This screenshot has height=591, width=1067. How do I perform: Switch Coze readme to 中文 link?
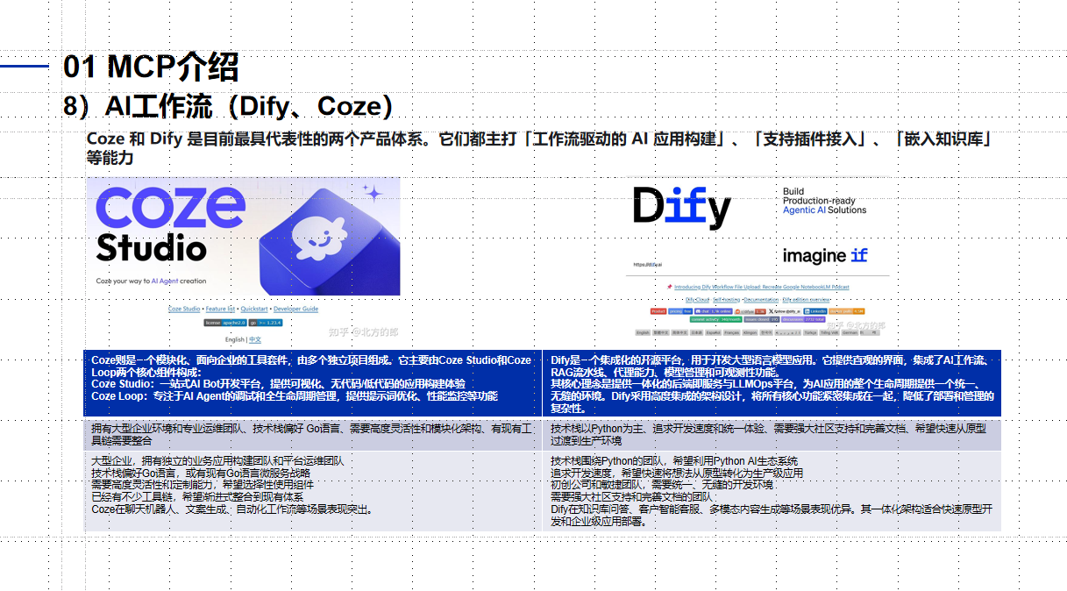255,339
